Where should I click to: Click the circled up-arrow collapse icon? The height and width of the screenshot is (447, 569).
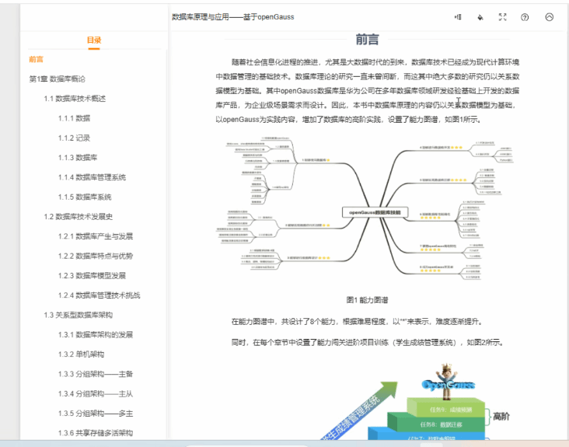click(x=550, y=17)
